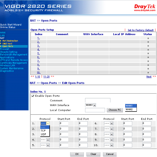157x157 pixels.
Task: Go to the 1-10 page link
Action: [x=38, y=77]
